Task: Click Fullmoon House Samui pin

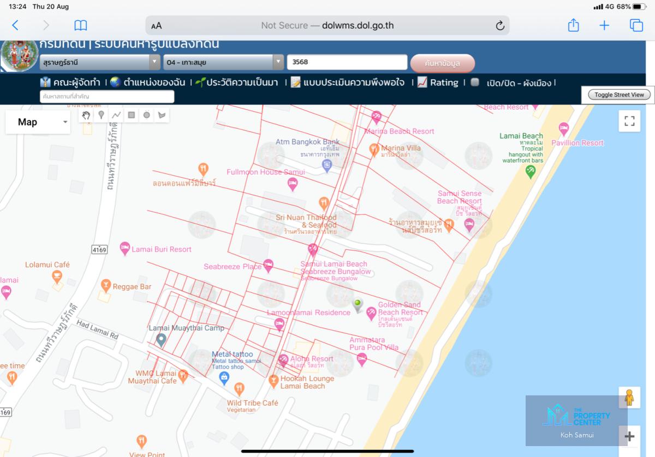Action: click(293, 185)
